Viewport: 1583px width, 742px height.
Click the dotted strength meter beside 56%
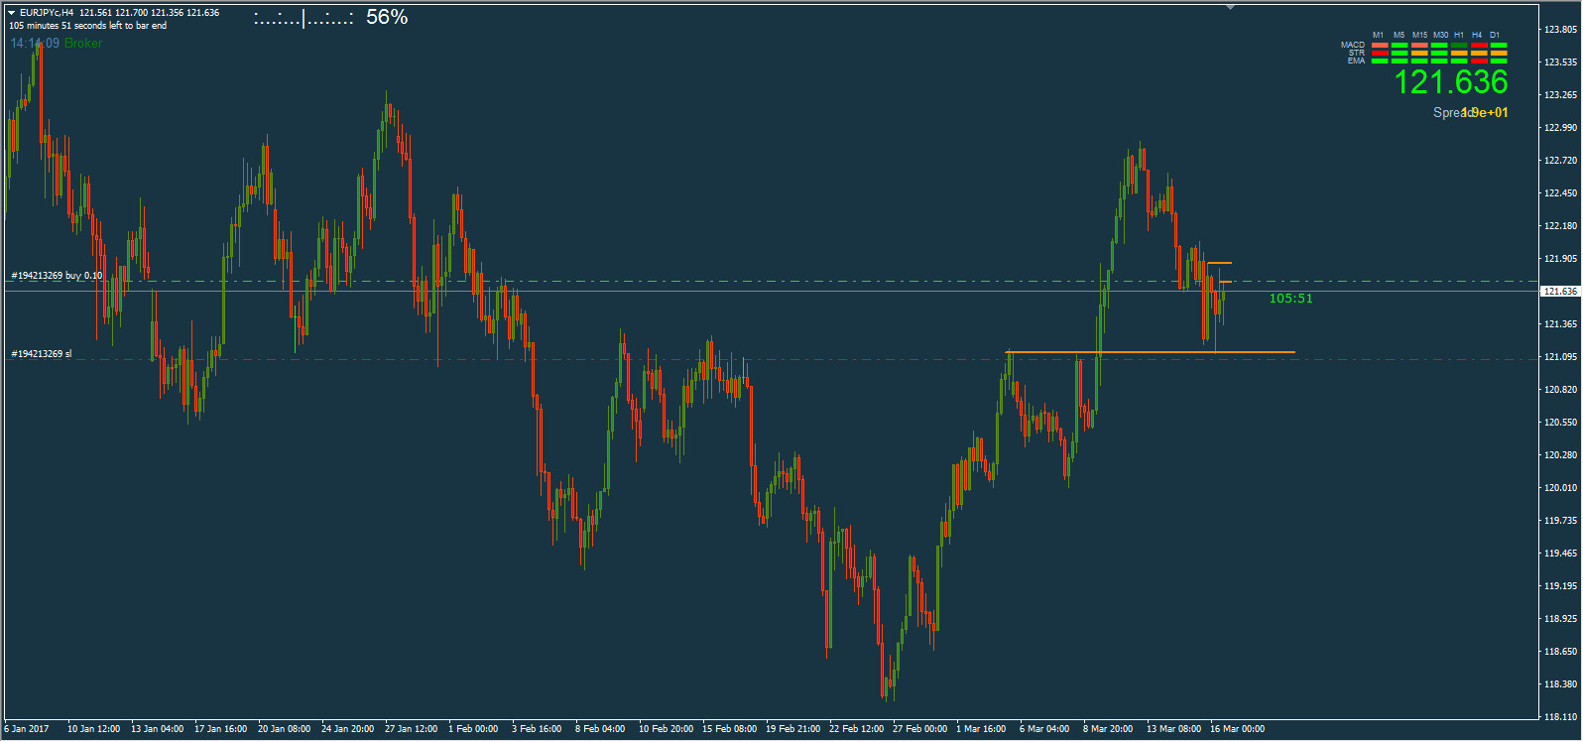tap(304, 18)
